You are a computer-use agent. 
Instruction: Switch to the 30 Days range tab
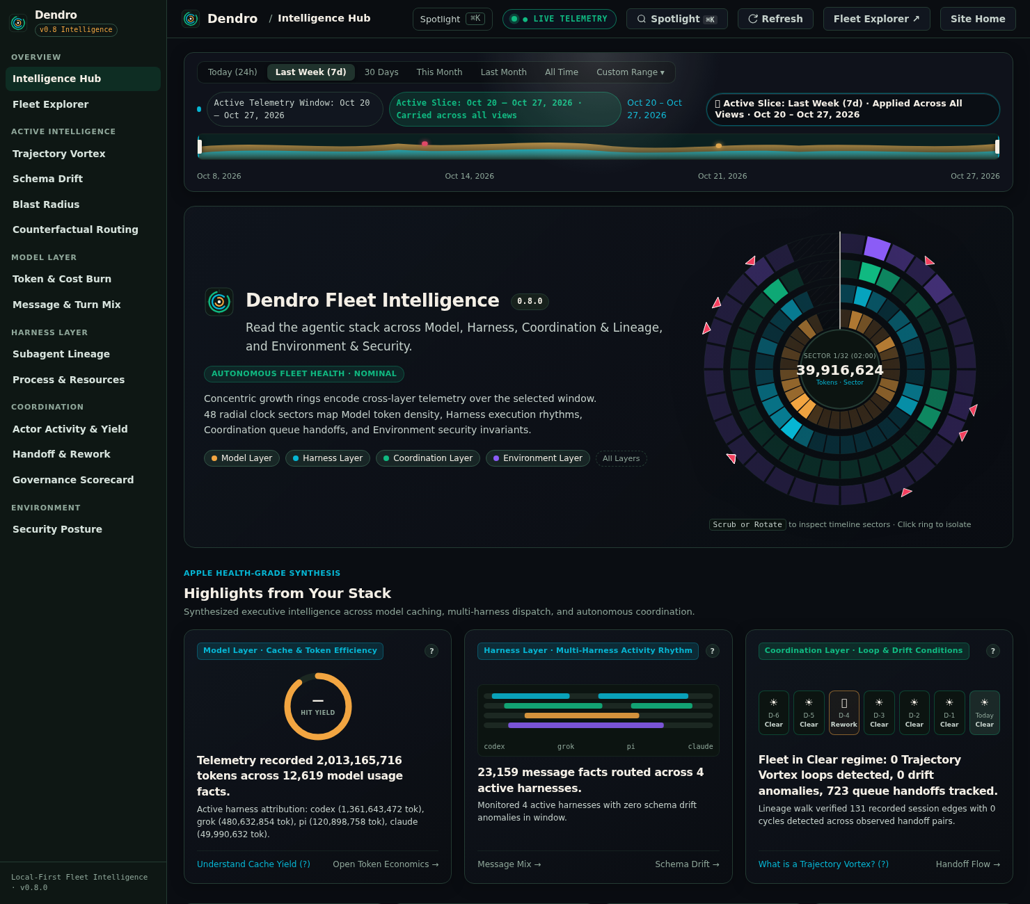point(381,72)
